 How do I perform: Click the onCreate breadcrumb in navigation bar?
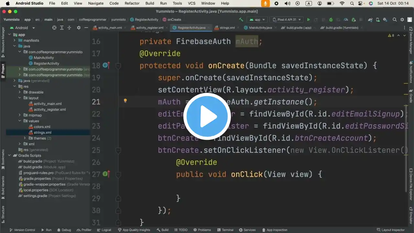(172, 19)
